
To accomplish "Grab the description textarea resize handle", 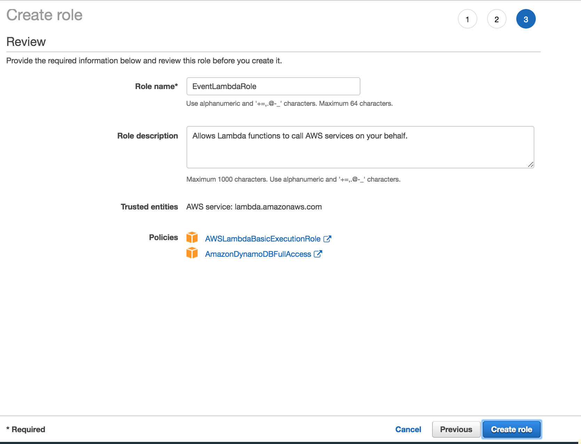I will pyautogui.click(x=531, y=165).
